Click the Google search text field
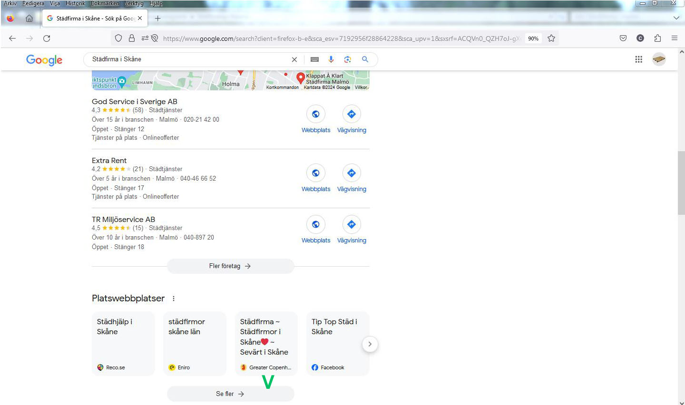This screenshot has height=405, width=685. pyautogui.click(x=189, y=59)
